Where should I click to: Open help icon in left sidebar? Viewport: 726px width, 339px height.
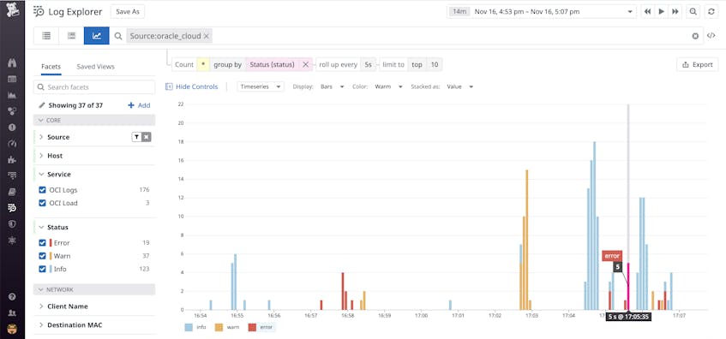click(x=13, y=296)
